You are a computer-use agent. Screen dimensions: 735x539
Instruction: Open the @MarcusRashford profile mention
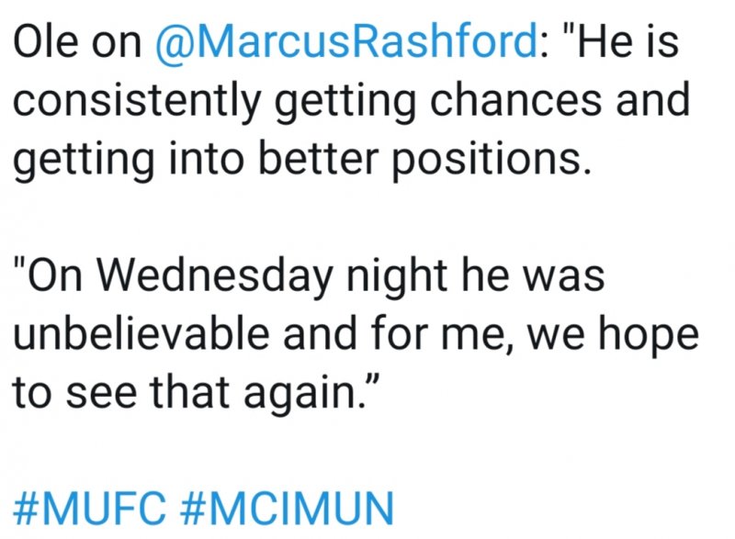tap(346, 42)
